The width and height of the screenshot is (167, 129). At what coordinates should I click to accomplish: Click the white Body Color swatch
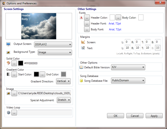(141, 17)
